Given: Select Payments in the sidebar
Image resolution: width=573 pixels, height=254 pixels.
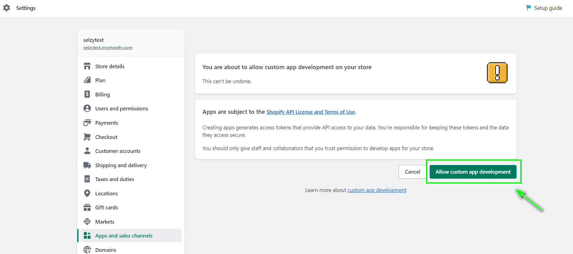Looking at the screenshot, I should (x=131, y=123).
